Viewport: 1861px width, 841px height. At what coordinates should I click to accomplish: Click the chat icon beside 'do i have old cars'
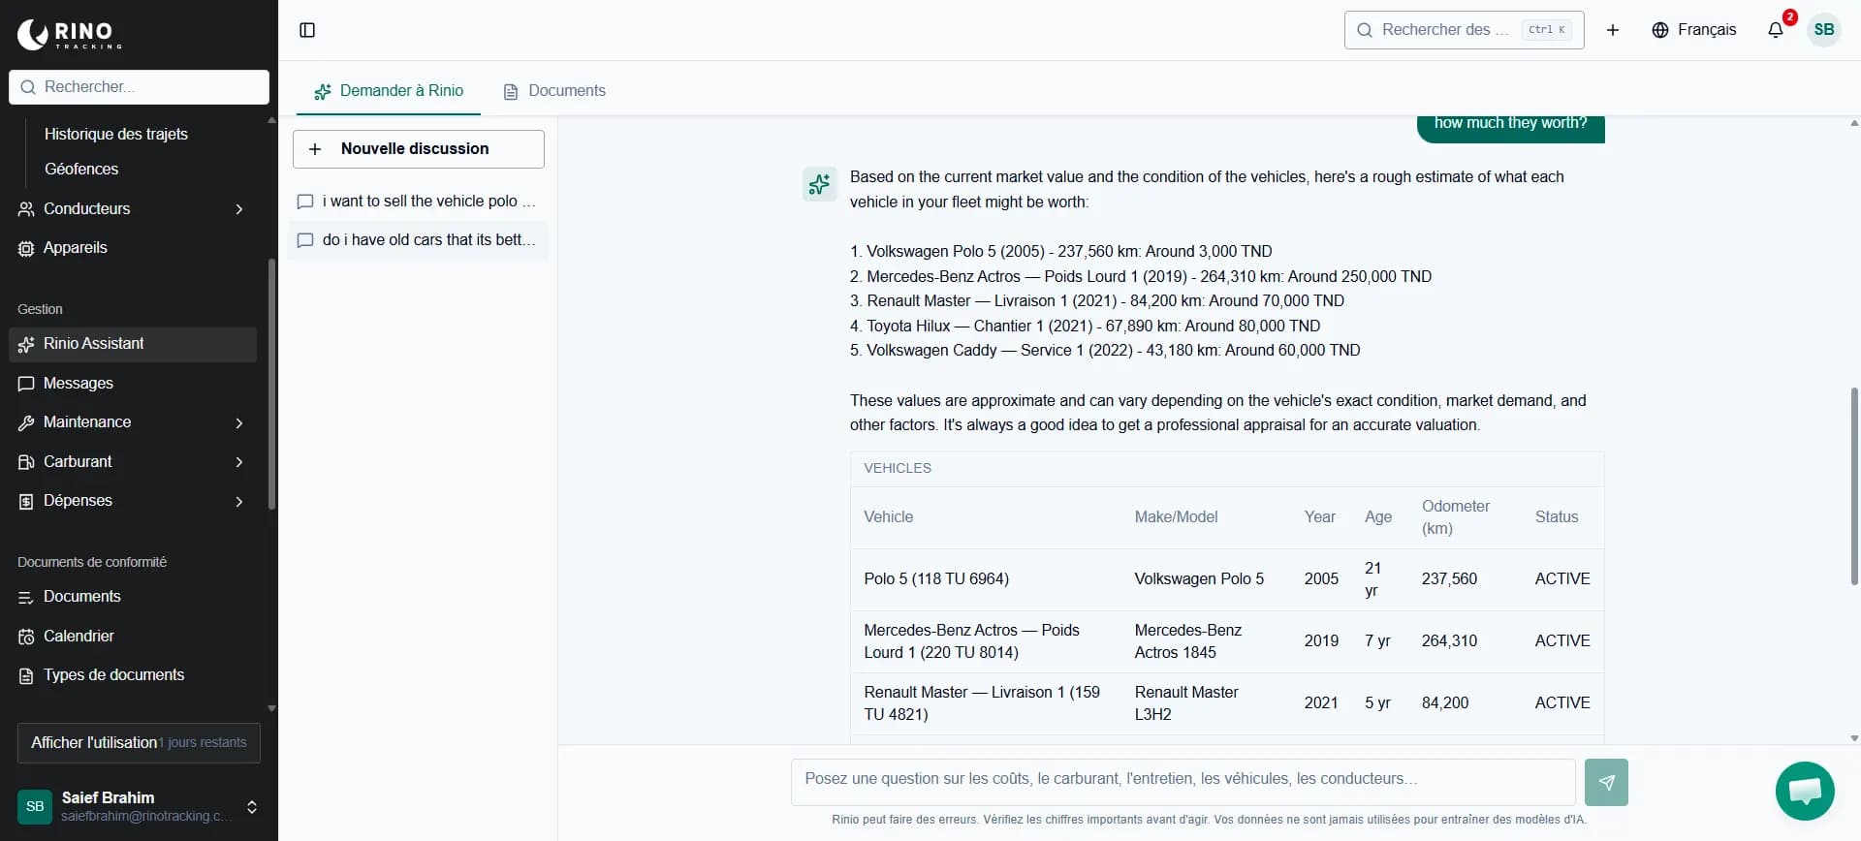click(x=304, y=240)
